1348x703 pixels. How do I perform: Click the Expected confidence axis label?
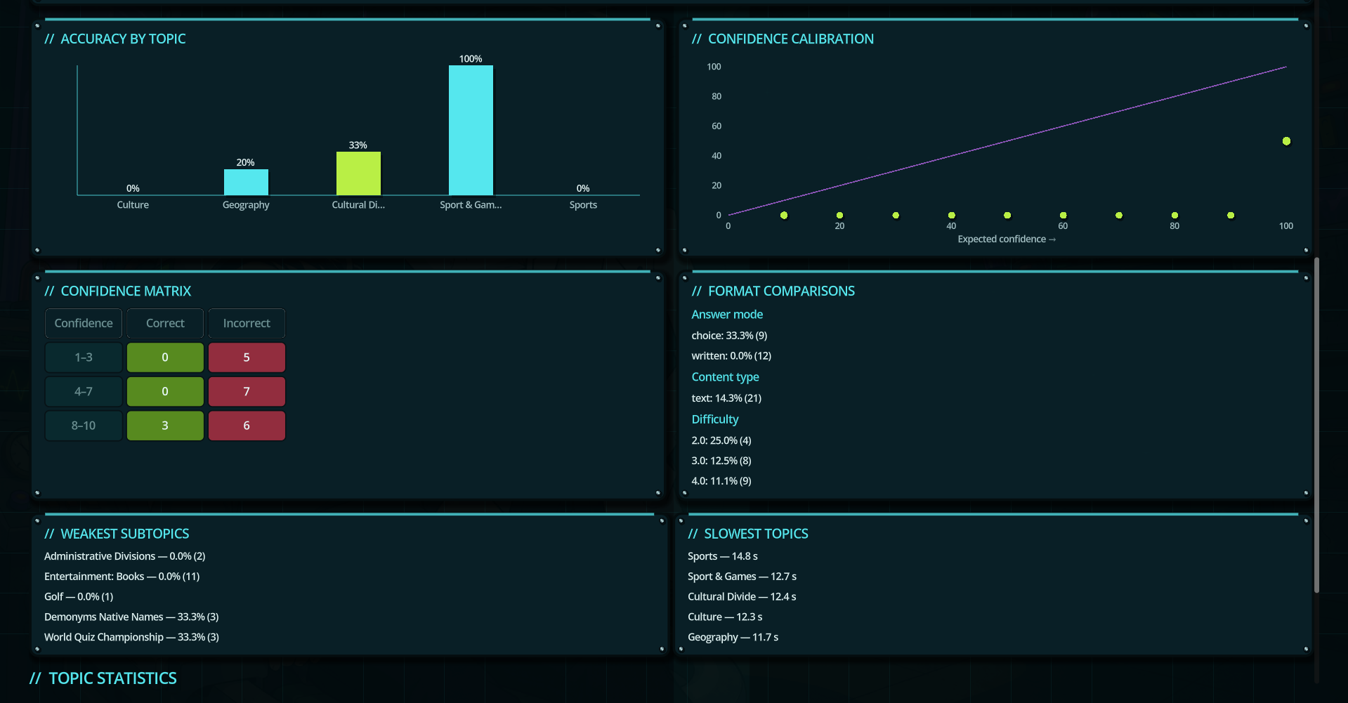(x=1007, y=239)
